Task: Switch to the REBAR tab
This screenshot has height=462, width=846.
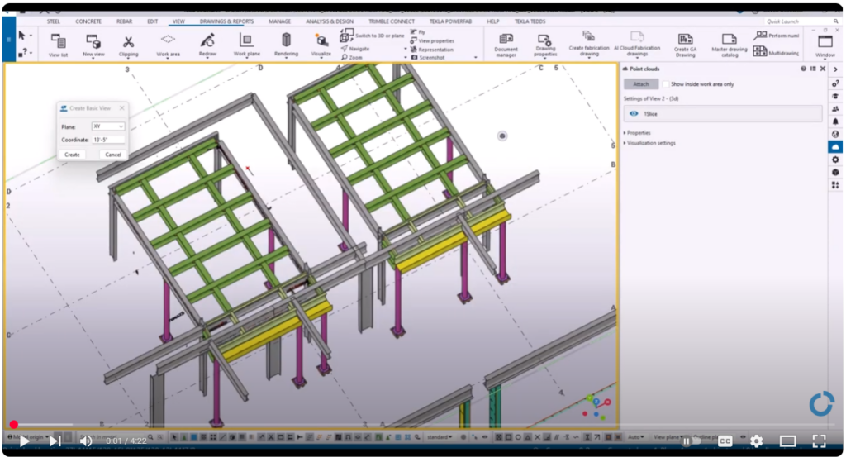Action: (x=124, y=21)
